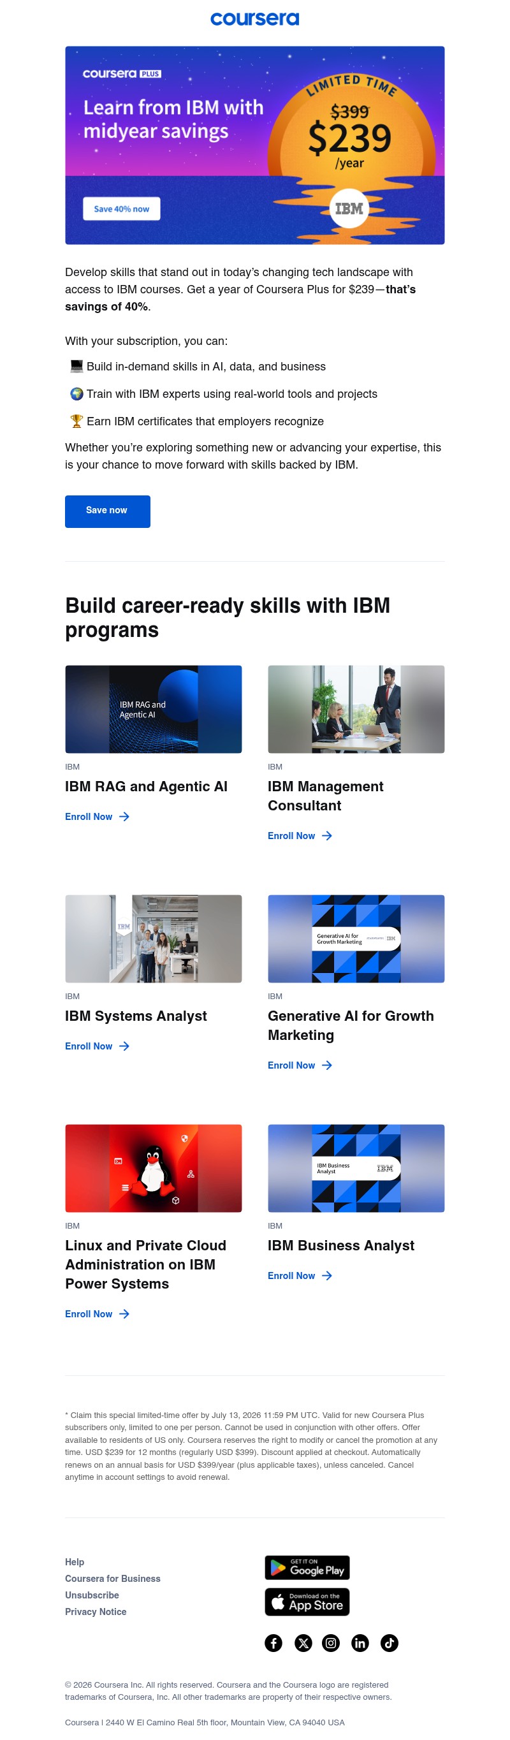
Task: Click Enroll Now under IBM Business Analyst
Action: (x=291, y=1276)
